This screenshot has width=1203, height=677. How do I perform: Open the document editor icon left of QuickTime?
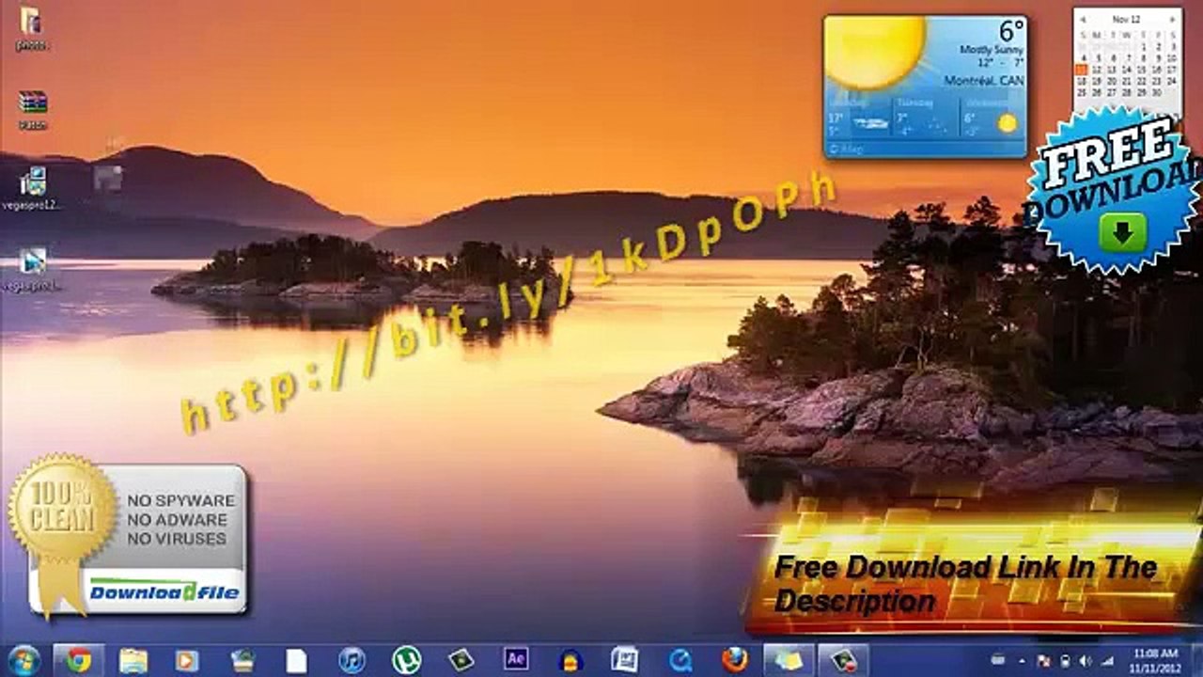[x=625, y=661]
